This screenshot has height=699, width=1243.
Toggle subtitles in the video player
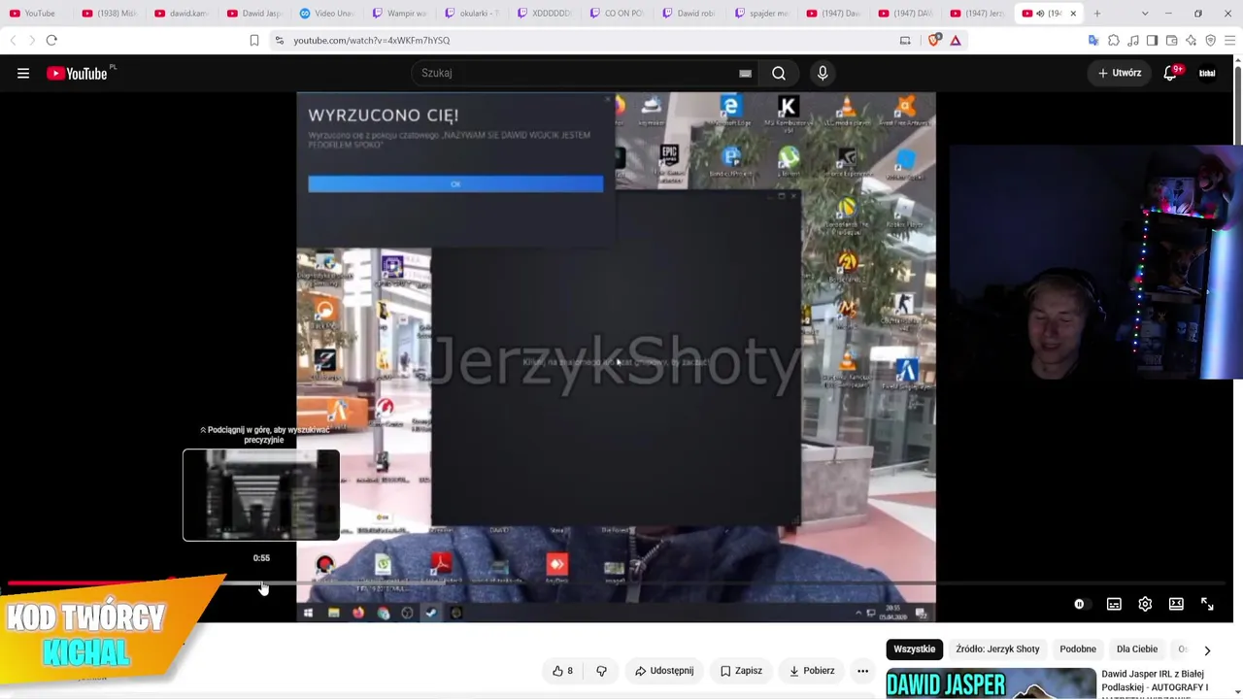pyautogui.click(x=1114, y=604)
